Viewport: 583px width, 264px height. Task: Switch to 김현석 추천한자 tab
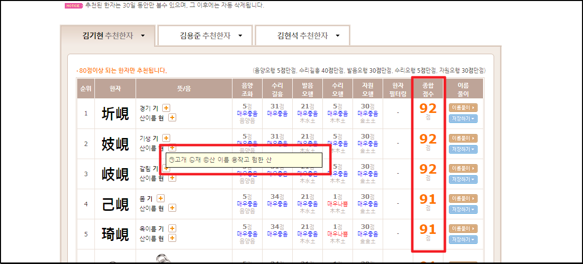(x=303, y=36)
